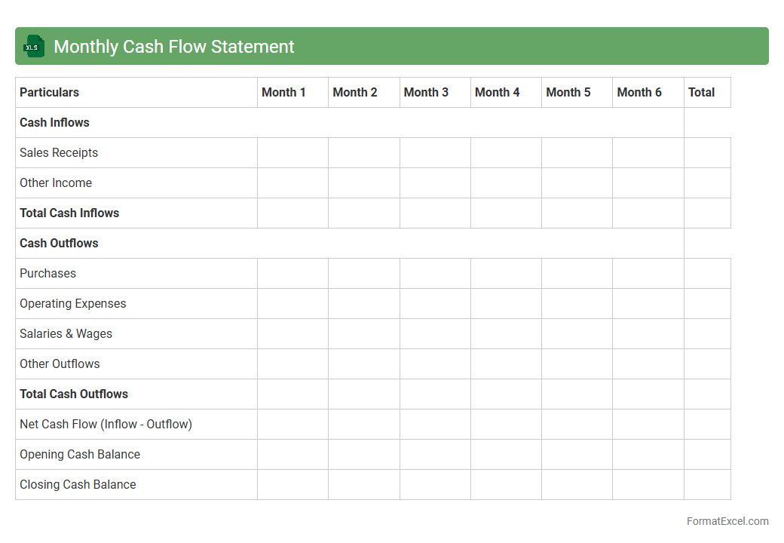Select the Cash Inflows section row
784x543 pixels.
[x=54, y=122]
